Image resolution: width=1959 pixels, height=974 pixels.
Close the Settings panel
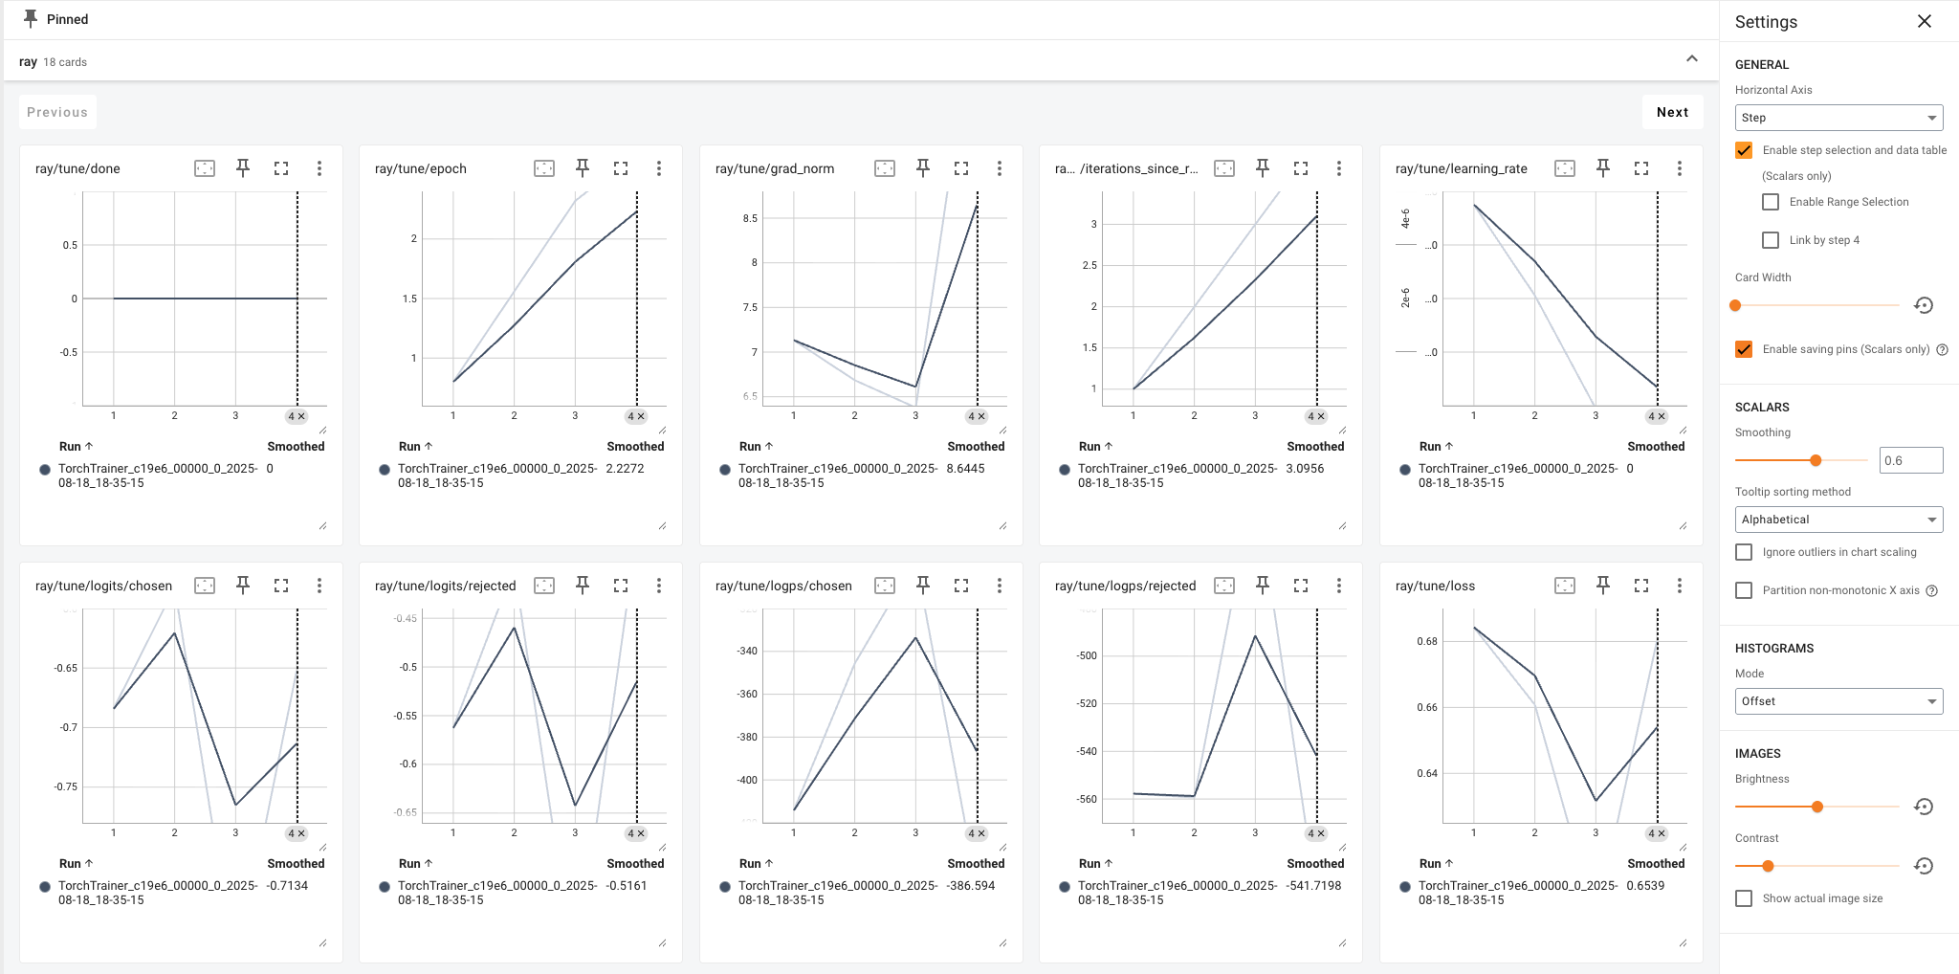[1925, 21]
